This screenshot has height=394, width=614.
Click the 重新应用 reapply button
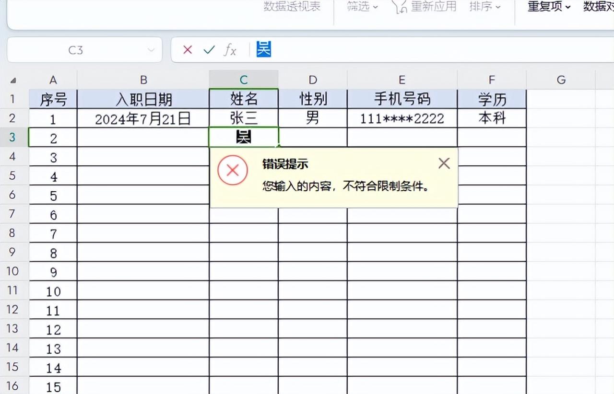tap(425, 7)
